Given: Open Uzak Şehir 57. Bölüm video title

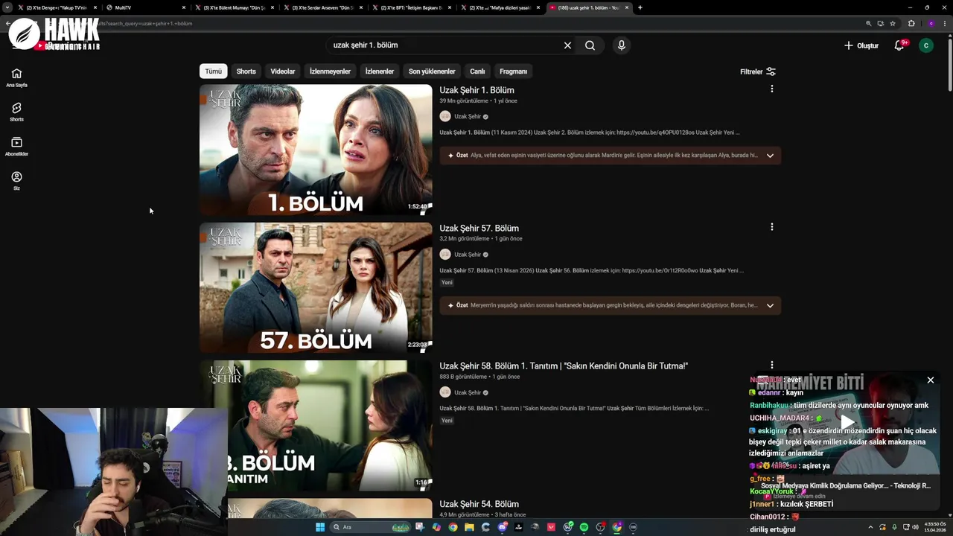Looking at the screenshot, I should [479, 228].
